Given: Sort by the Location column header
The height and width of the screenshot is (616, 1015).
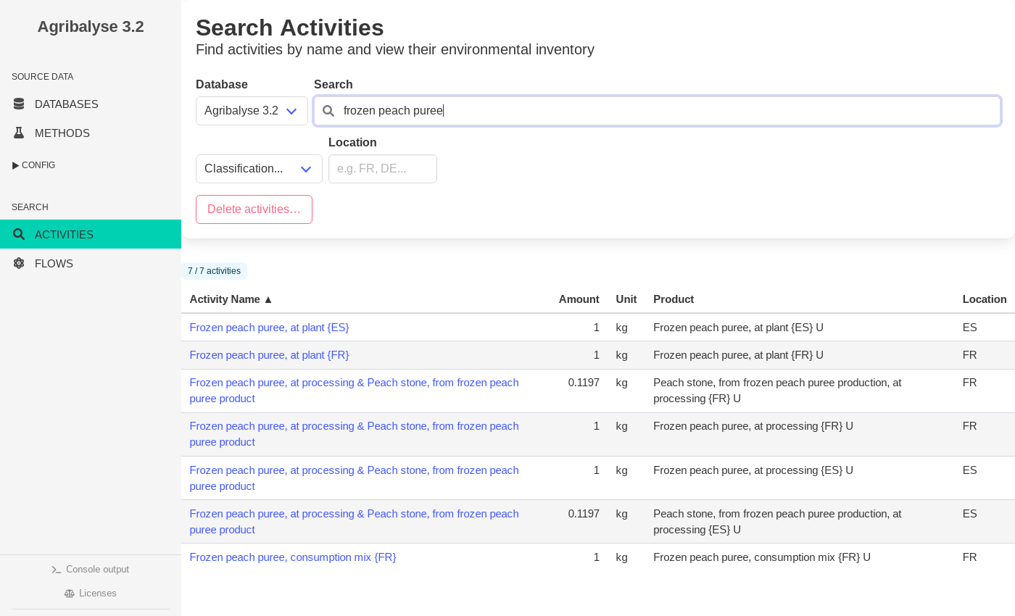Looking at the screenshot, I should [985, 299].
